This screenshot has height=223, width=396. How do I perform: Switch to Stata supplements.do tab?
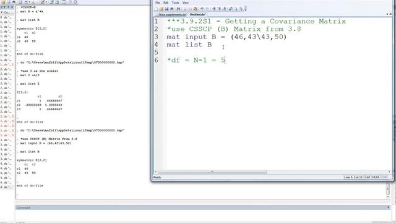click(173, 14)
